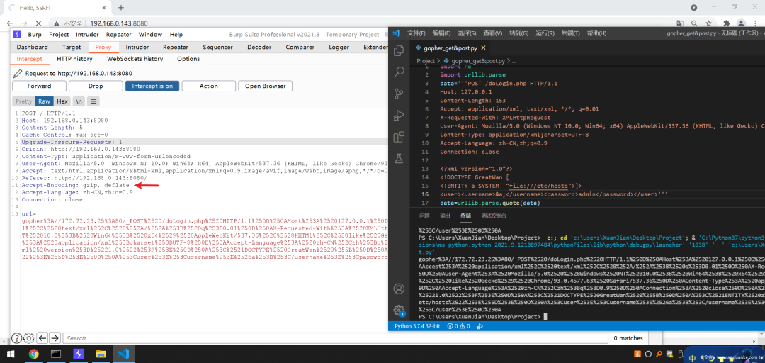Switch request view to Pretty
The width and height of the screenshot is (765, 363).
[23, 101]
